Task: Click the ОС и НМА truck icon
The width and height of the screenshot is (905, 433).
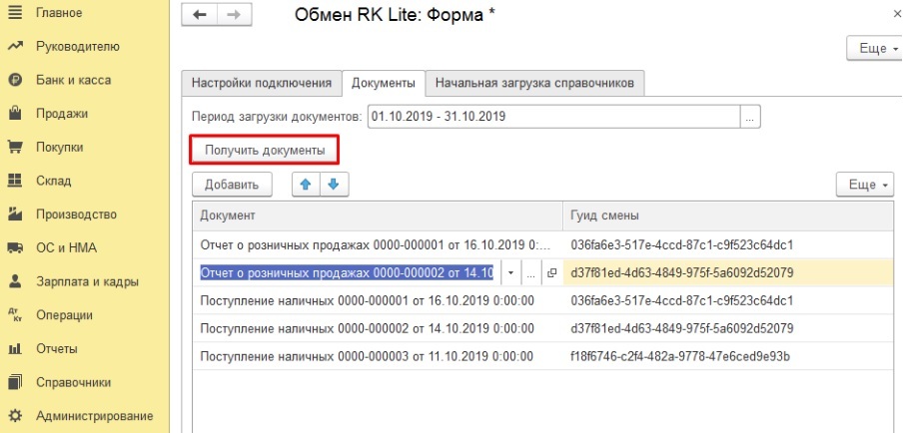Action: point(15,247)
